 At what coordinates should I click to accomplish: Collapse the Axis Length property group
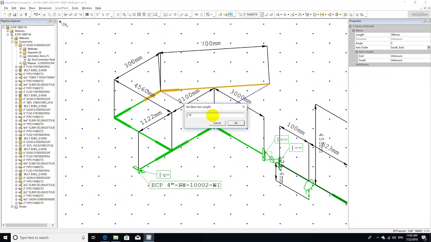(x=357, y=52)
